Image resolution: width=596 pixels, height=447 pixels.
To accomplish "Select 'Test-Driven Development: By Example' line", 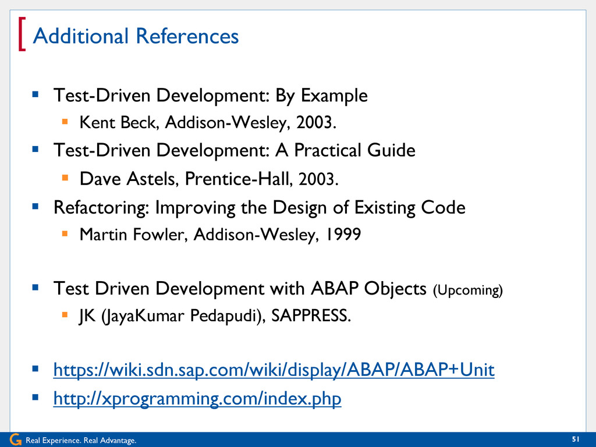I will tap(211, 95).
